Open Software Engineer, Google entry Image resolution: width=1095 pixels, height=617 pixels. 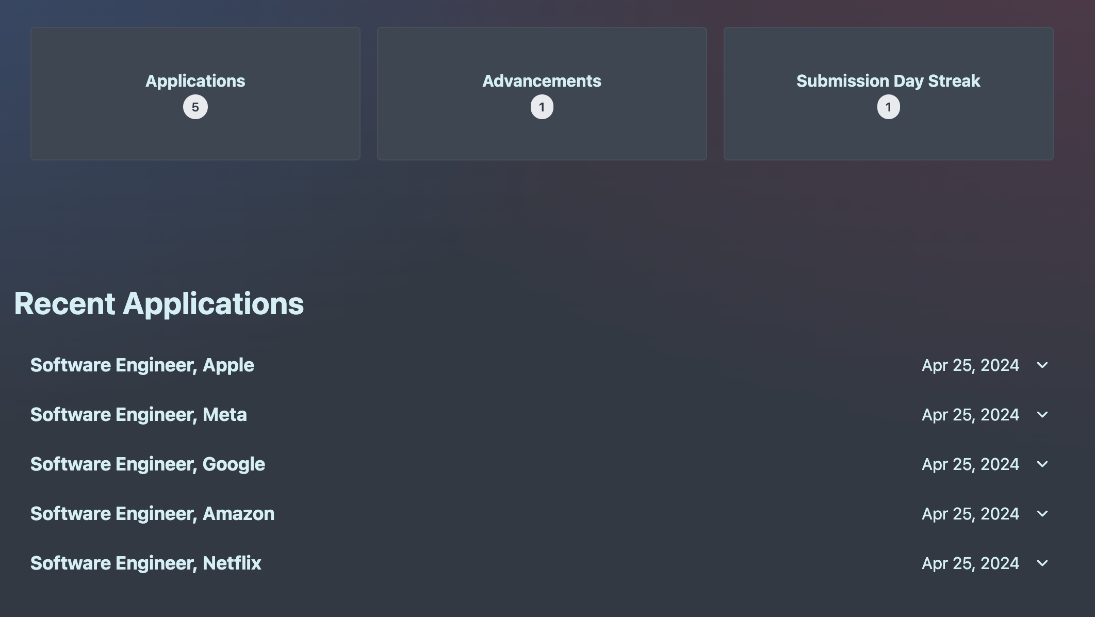148,464
